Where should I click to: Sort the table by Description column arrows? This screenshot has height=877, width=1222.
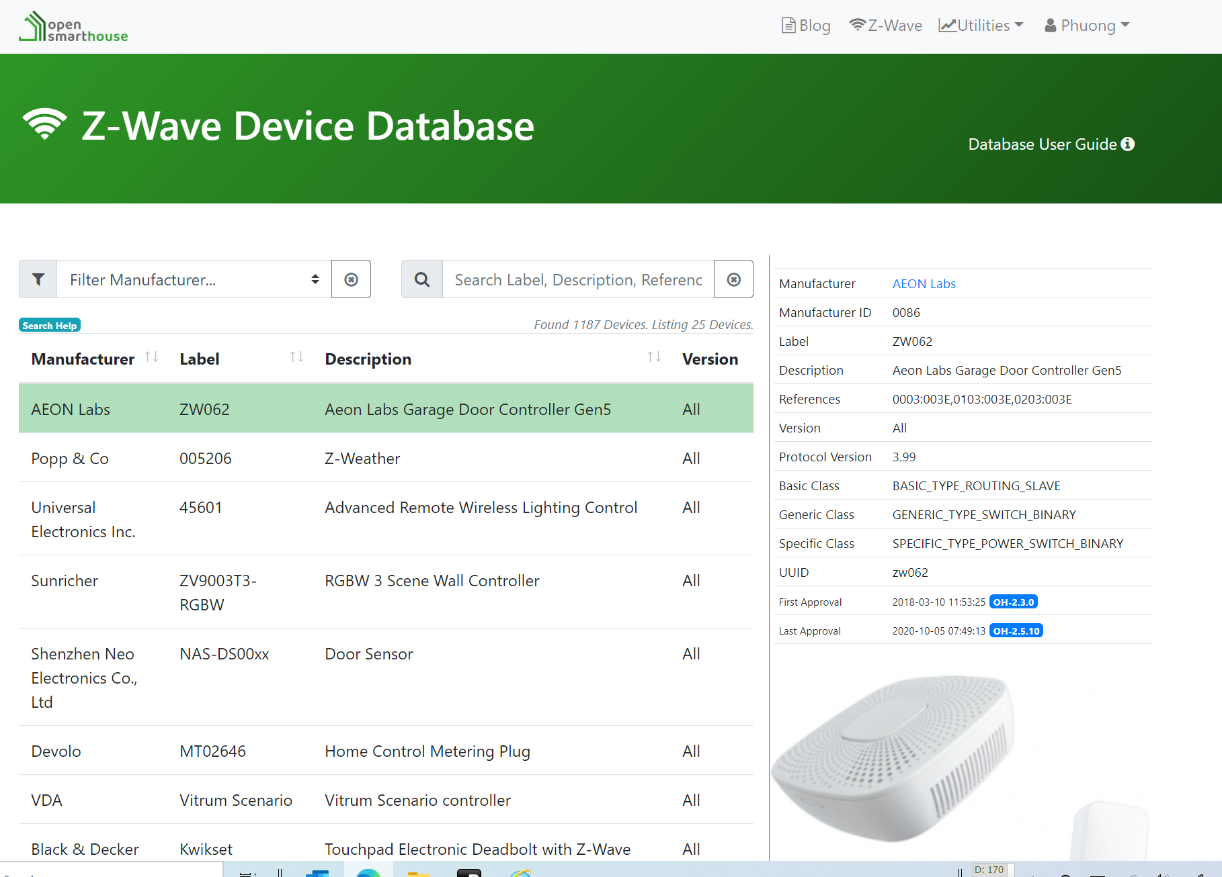coord(653,357)
